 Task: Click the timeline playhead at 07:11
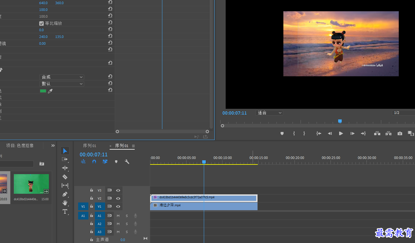click(x=204, y=162)
